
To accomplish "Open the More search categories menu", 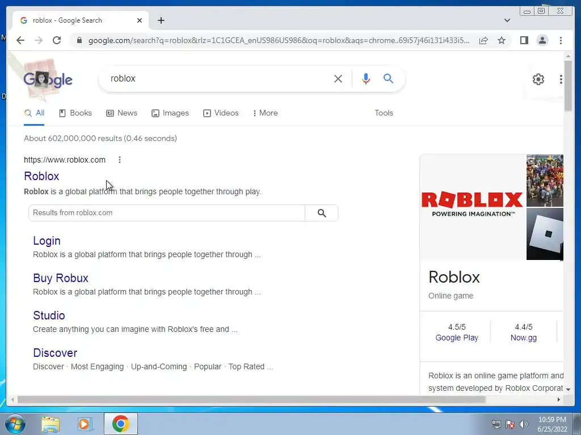I will (x=265, y=113).
